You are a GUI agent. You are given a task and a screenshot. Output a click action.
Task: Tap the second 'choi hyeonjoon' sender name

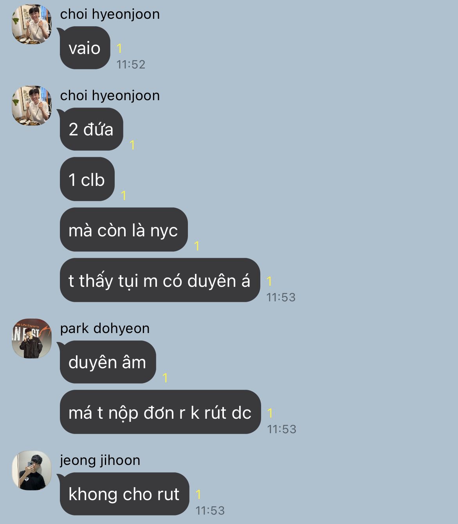click(x=110, y=95)
